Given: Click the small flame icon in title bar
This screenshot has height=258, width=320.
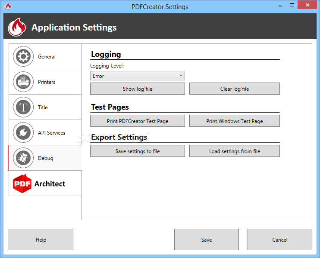Looking at the screenshot, I should (8, 6).
